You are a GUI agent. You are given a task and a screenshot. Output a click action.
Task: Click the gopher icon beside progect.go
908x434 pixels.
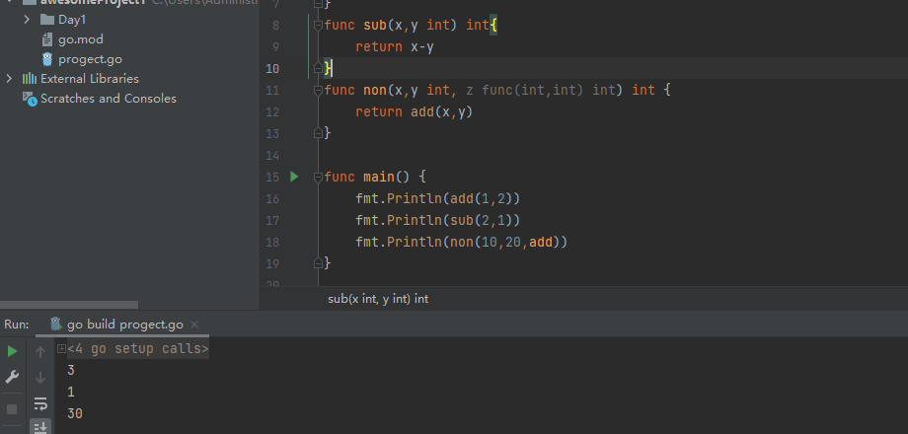coord(47,59)
